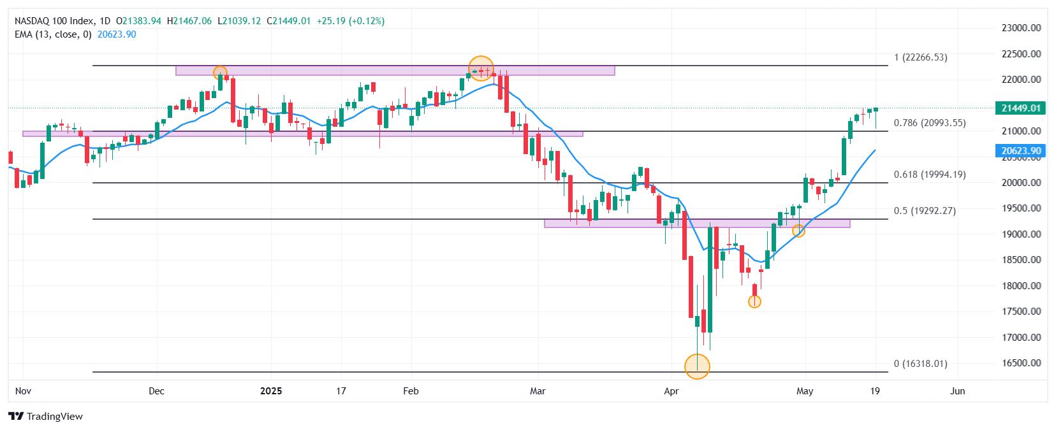Viewport: 1056px width, 430px height.
Task: Click the TradingView logo icon
Action: 16,416
